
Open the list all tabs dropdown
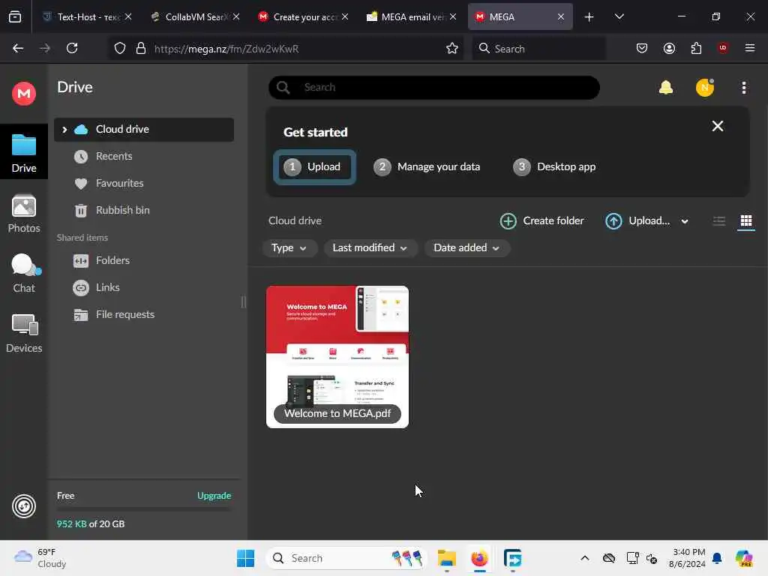pyautogui.click(x=619, y=16)
